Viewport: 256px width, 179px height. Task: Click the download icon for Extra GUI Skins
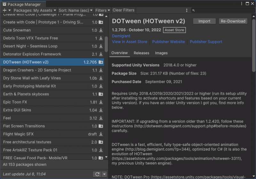point(101,110)
